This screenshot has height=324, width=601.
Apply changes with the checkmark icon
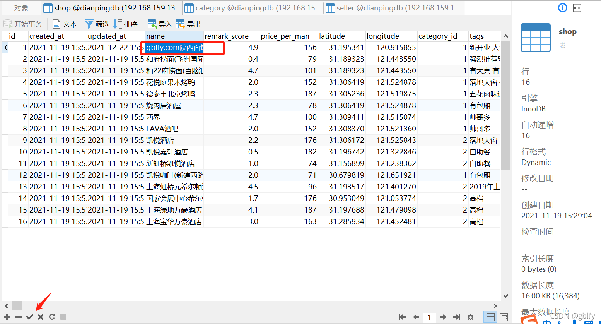29,317
